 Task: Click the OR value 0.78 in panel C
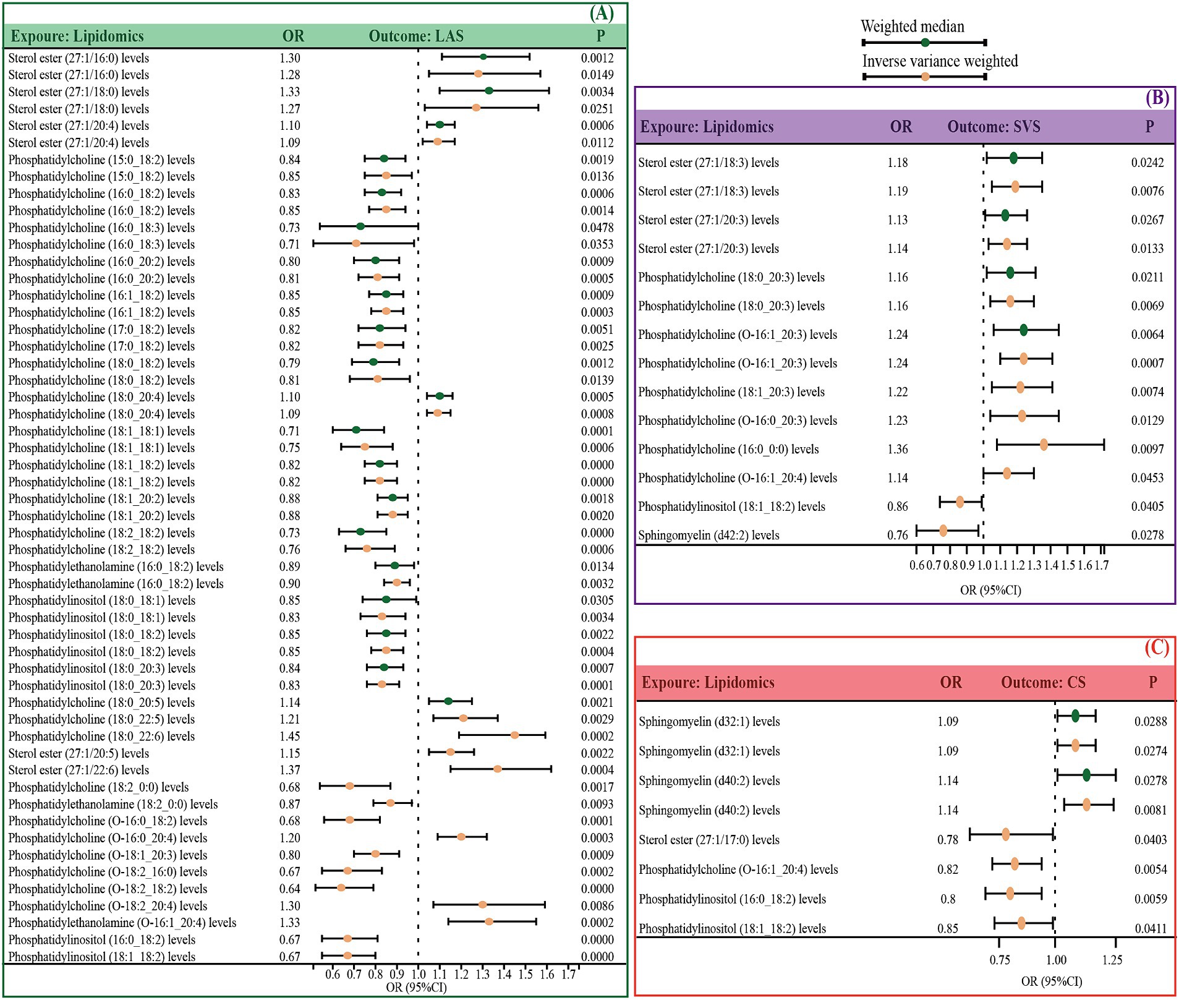click(x=948, y=840)
